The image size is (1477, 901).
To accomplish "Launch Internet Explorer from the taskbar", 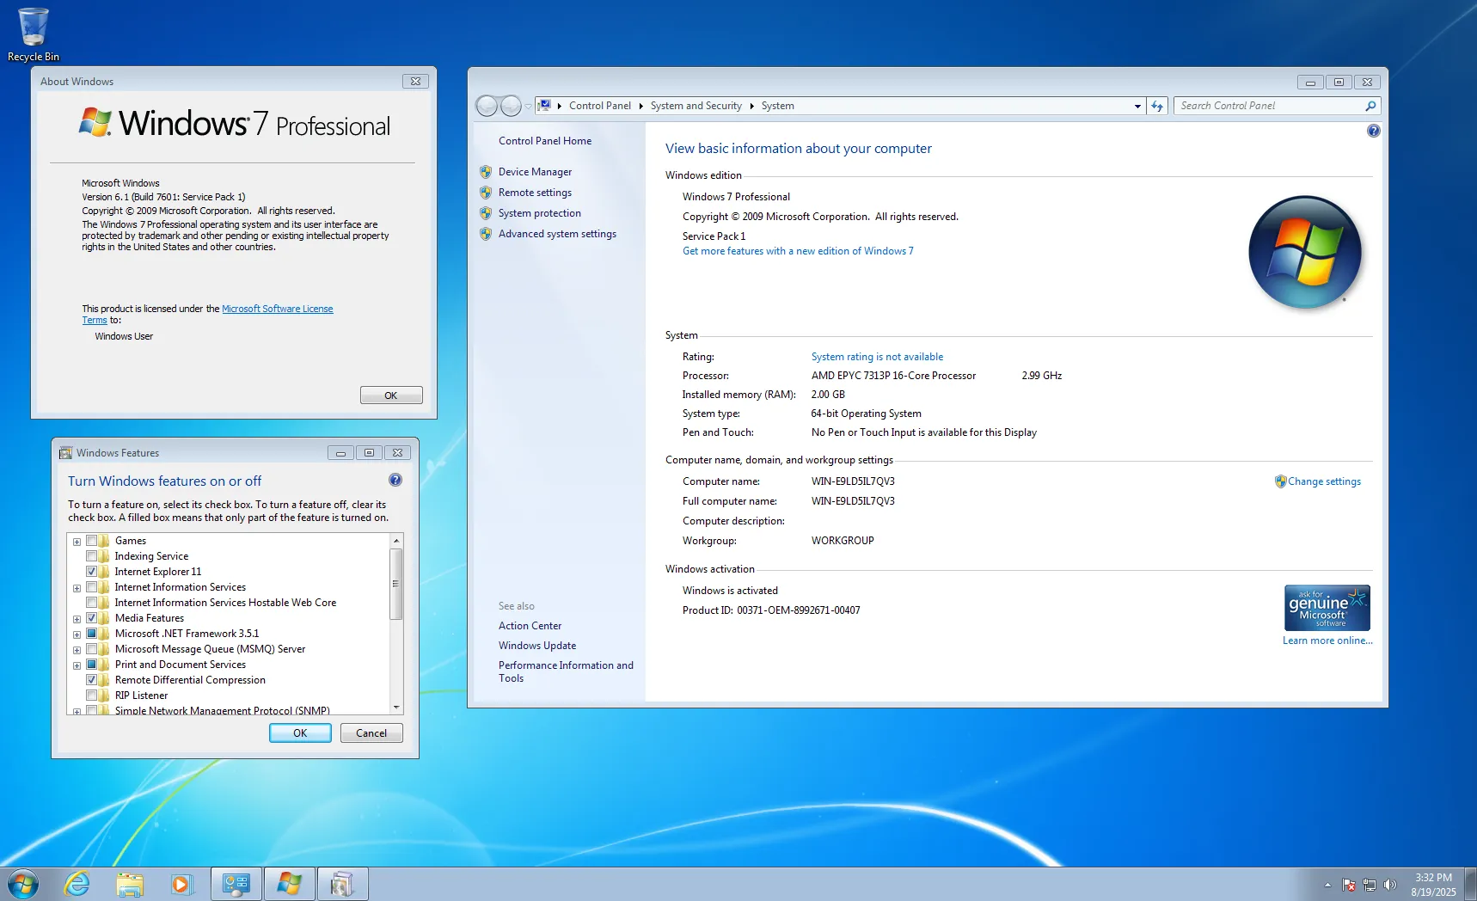I will [77, 884].
